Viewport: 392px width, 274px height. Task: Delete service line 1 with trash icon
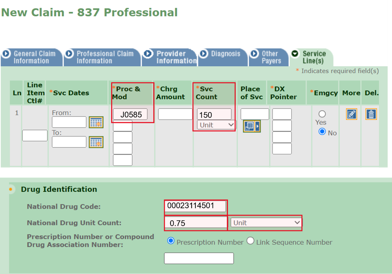pos(371,114)
